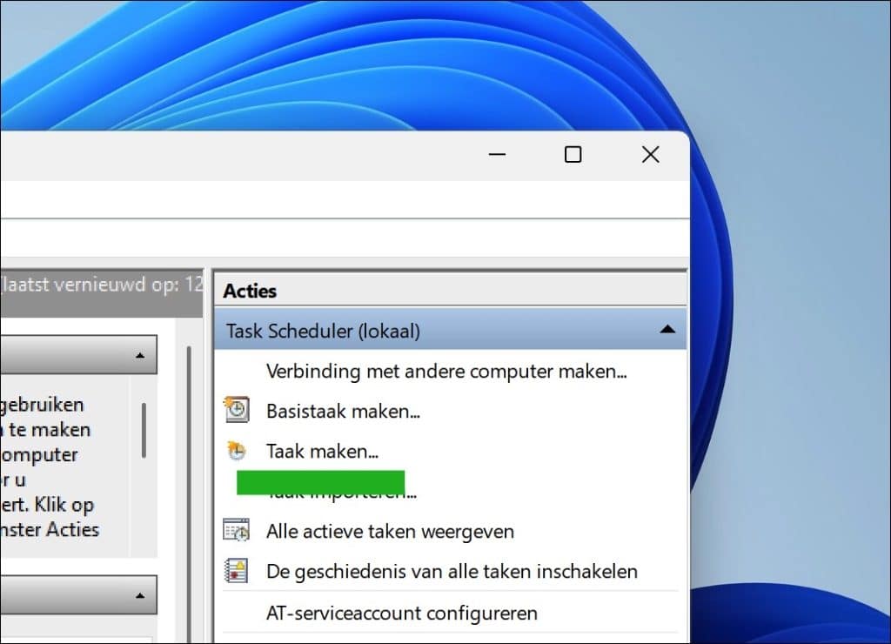Minimize the Task Scheduler window
Screen dimensions: 891x644
pyautogui.click(x=497, y=154)
